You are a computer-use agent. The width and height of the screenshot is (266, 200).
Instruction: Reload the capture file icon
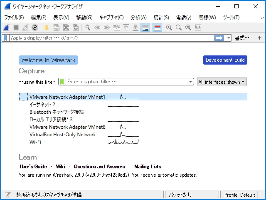[x=76, y=27]
